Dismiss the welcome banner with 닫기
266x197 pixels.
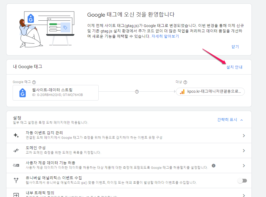235,47
